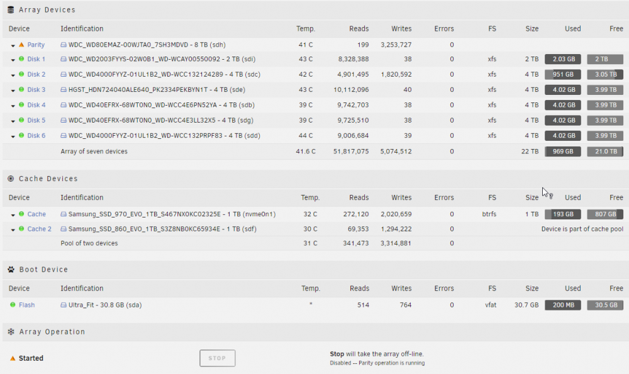This screenshot has height=374, width=629.
Task: Click Flash's 200 MB used bar
Action: [563, 305]
